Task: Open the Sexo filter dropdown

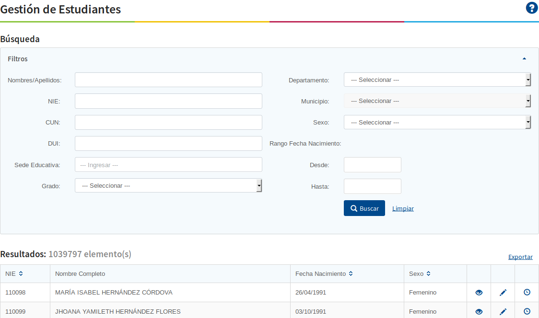Action: coord(437,123)
